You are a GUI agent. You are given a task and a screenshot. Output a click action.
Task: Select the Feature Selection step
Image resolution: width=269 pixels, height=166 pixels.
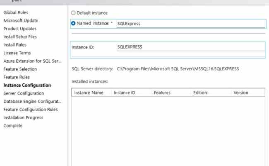point(20,69)
